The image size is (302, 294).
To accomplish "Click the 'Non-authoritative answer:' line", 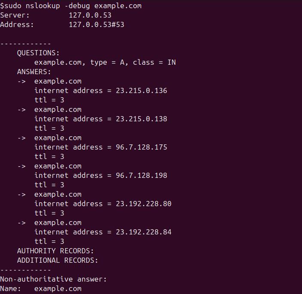I will [53, 279].
